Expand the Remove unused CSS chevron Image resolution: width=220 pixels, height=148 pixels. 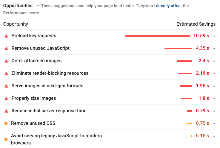pyautogui.click(x=214, y=124)
